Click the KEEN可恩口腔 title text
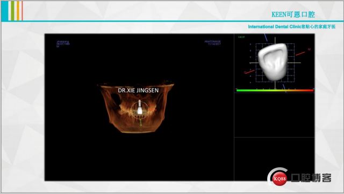 293,14
